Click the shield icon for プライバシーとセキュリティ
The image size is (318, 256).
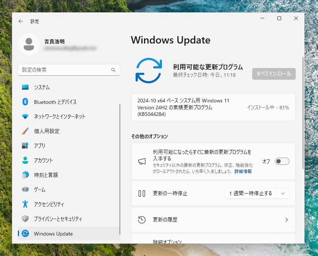click(25, 219)
